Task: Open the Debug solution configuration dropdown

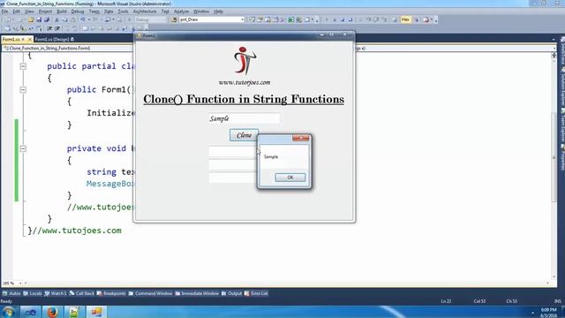Action: [150, 19]
